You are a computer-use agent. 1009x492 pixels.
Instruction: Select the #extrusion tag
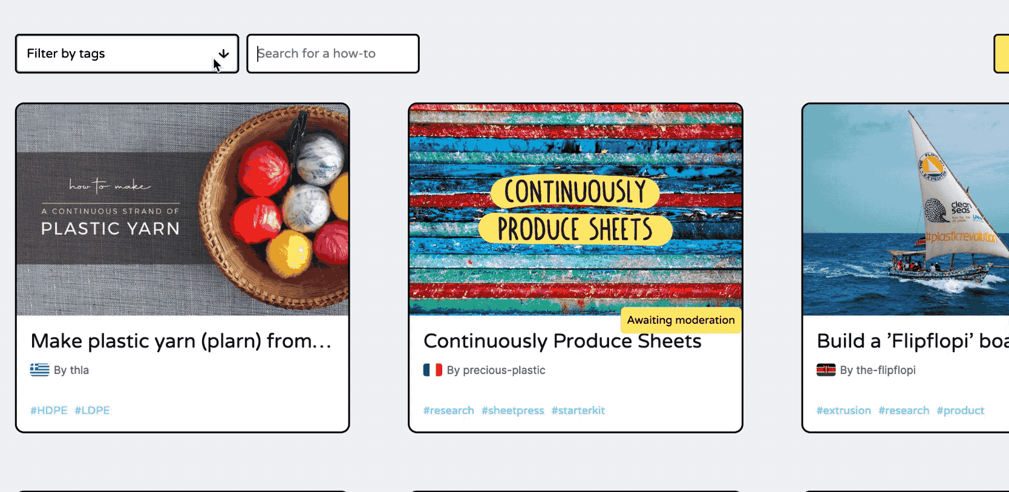(x=844, y=410)
